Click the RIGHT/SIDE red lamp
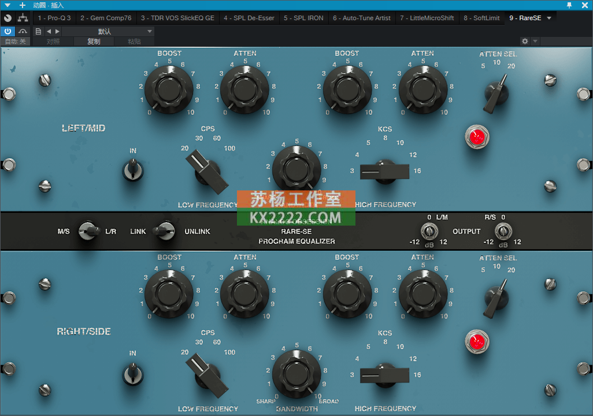This screenshot has height=416, width=593. (x=477, y=342)
